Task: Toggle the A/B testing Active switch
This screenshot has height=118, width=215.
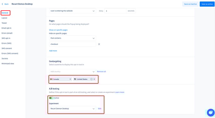Action: click(51, 98)
